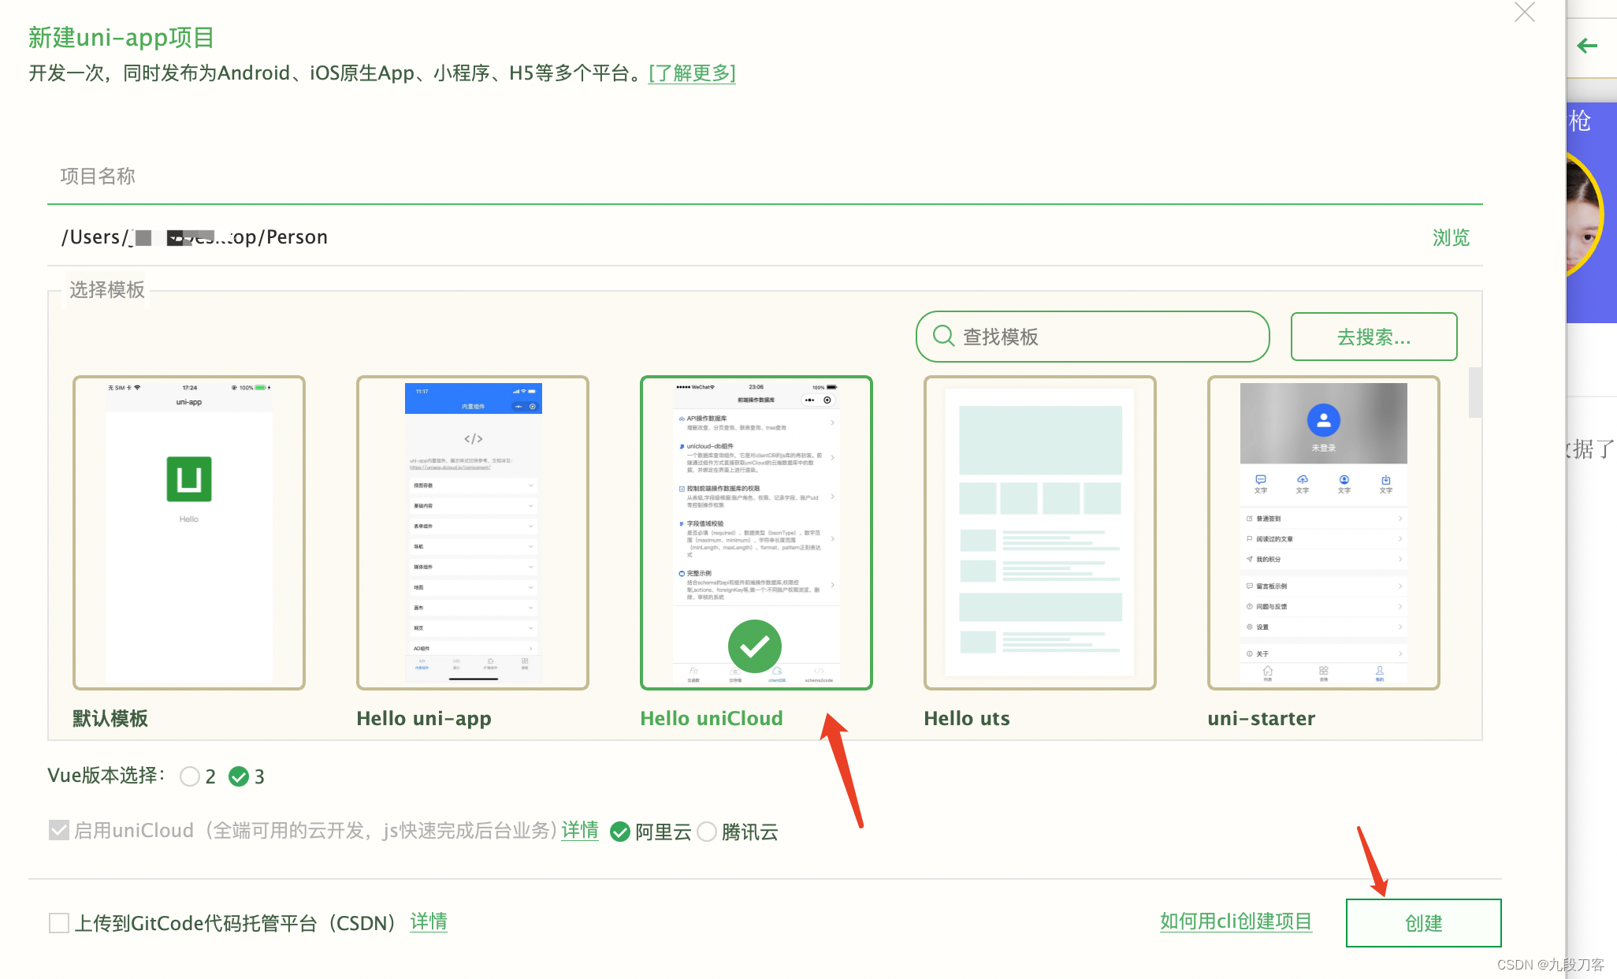This screenshot has width=1617, height=979.
Task: Select the Hello uni-app template thumbnail
Action: pos(473,533)
